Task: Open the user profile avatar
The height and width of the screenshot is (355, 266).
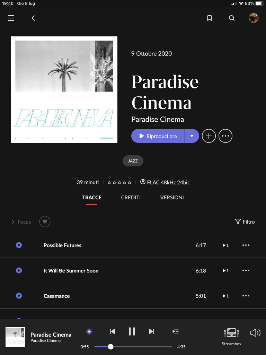Action: pyautogui.click(x=254, y=18)
